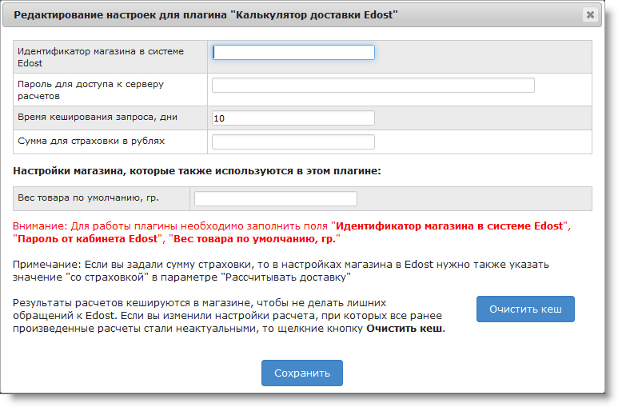
Task: Click label 'Идентификатор магазина в системе Edost'
Action: (x=101, y=58)
